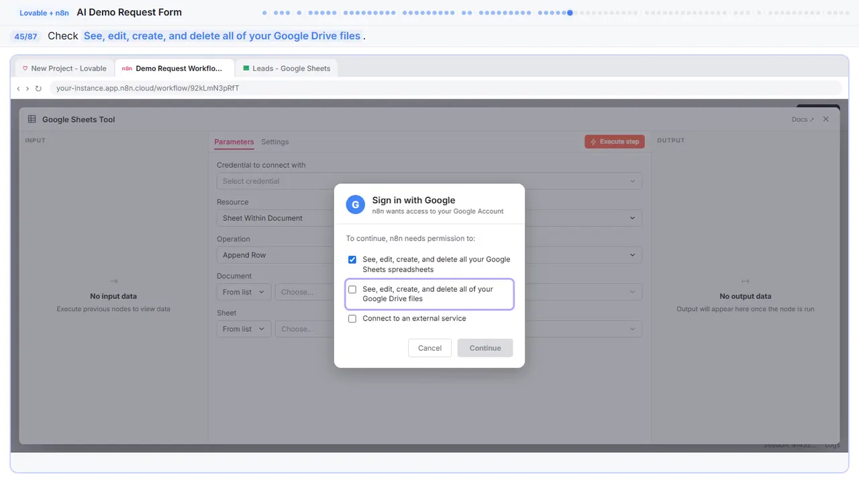This screenshot has width=859, height=483.
Task: Click Cancel in the Google sign-in dialog
Action: pyautogui.click(x=429, y=348)
